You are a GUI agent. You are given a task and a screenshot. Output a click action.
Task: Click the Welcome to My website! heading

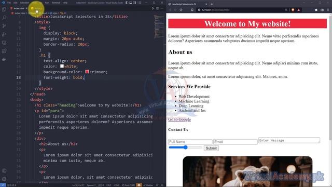247,23
